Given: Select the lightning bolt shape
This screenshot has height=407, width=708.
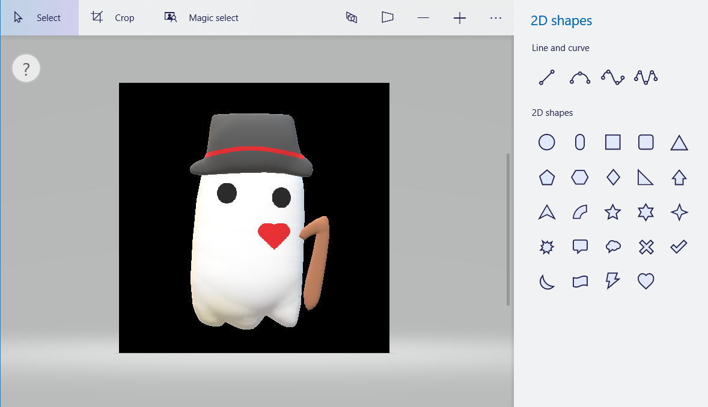Looking at the screenshot, I should [x=612, y=281].
